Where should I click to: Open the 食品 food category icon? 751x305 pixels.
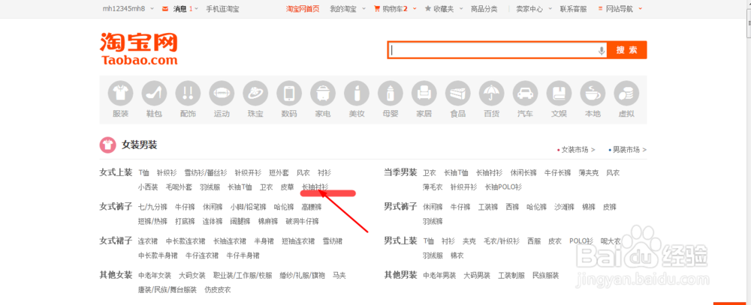458,93
